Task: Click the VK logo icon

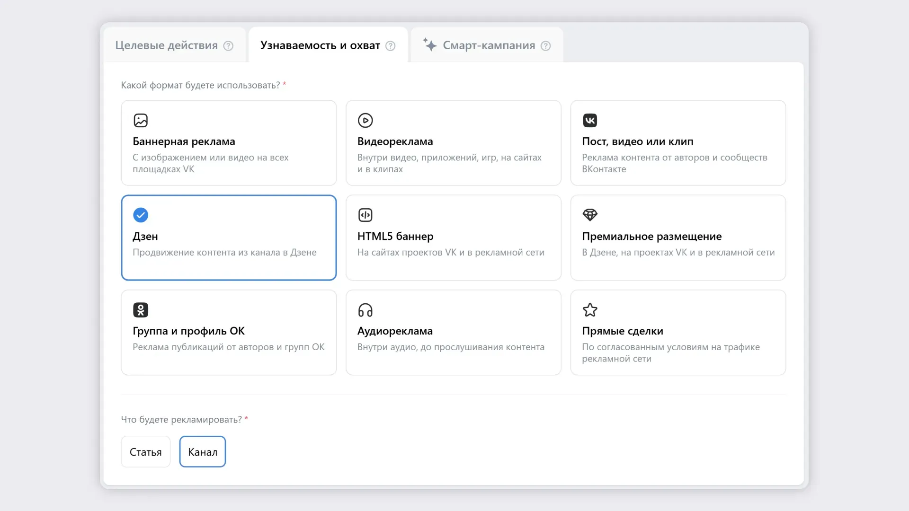Action: [x=590, y=120]
